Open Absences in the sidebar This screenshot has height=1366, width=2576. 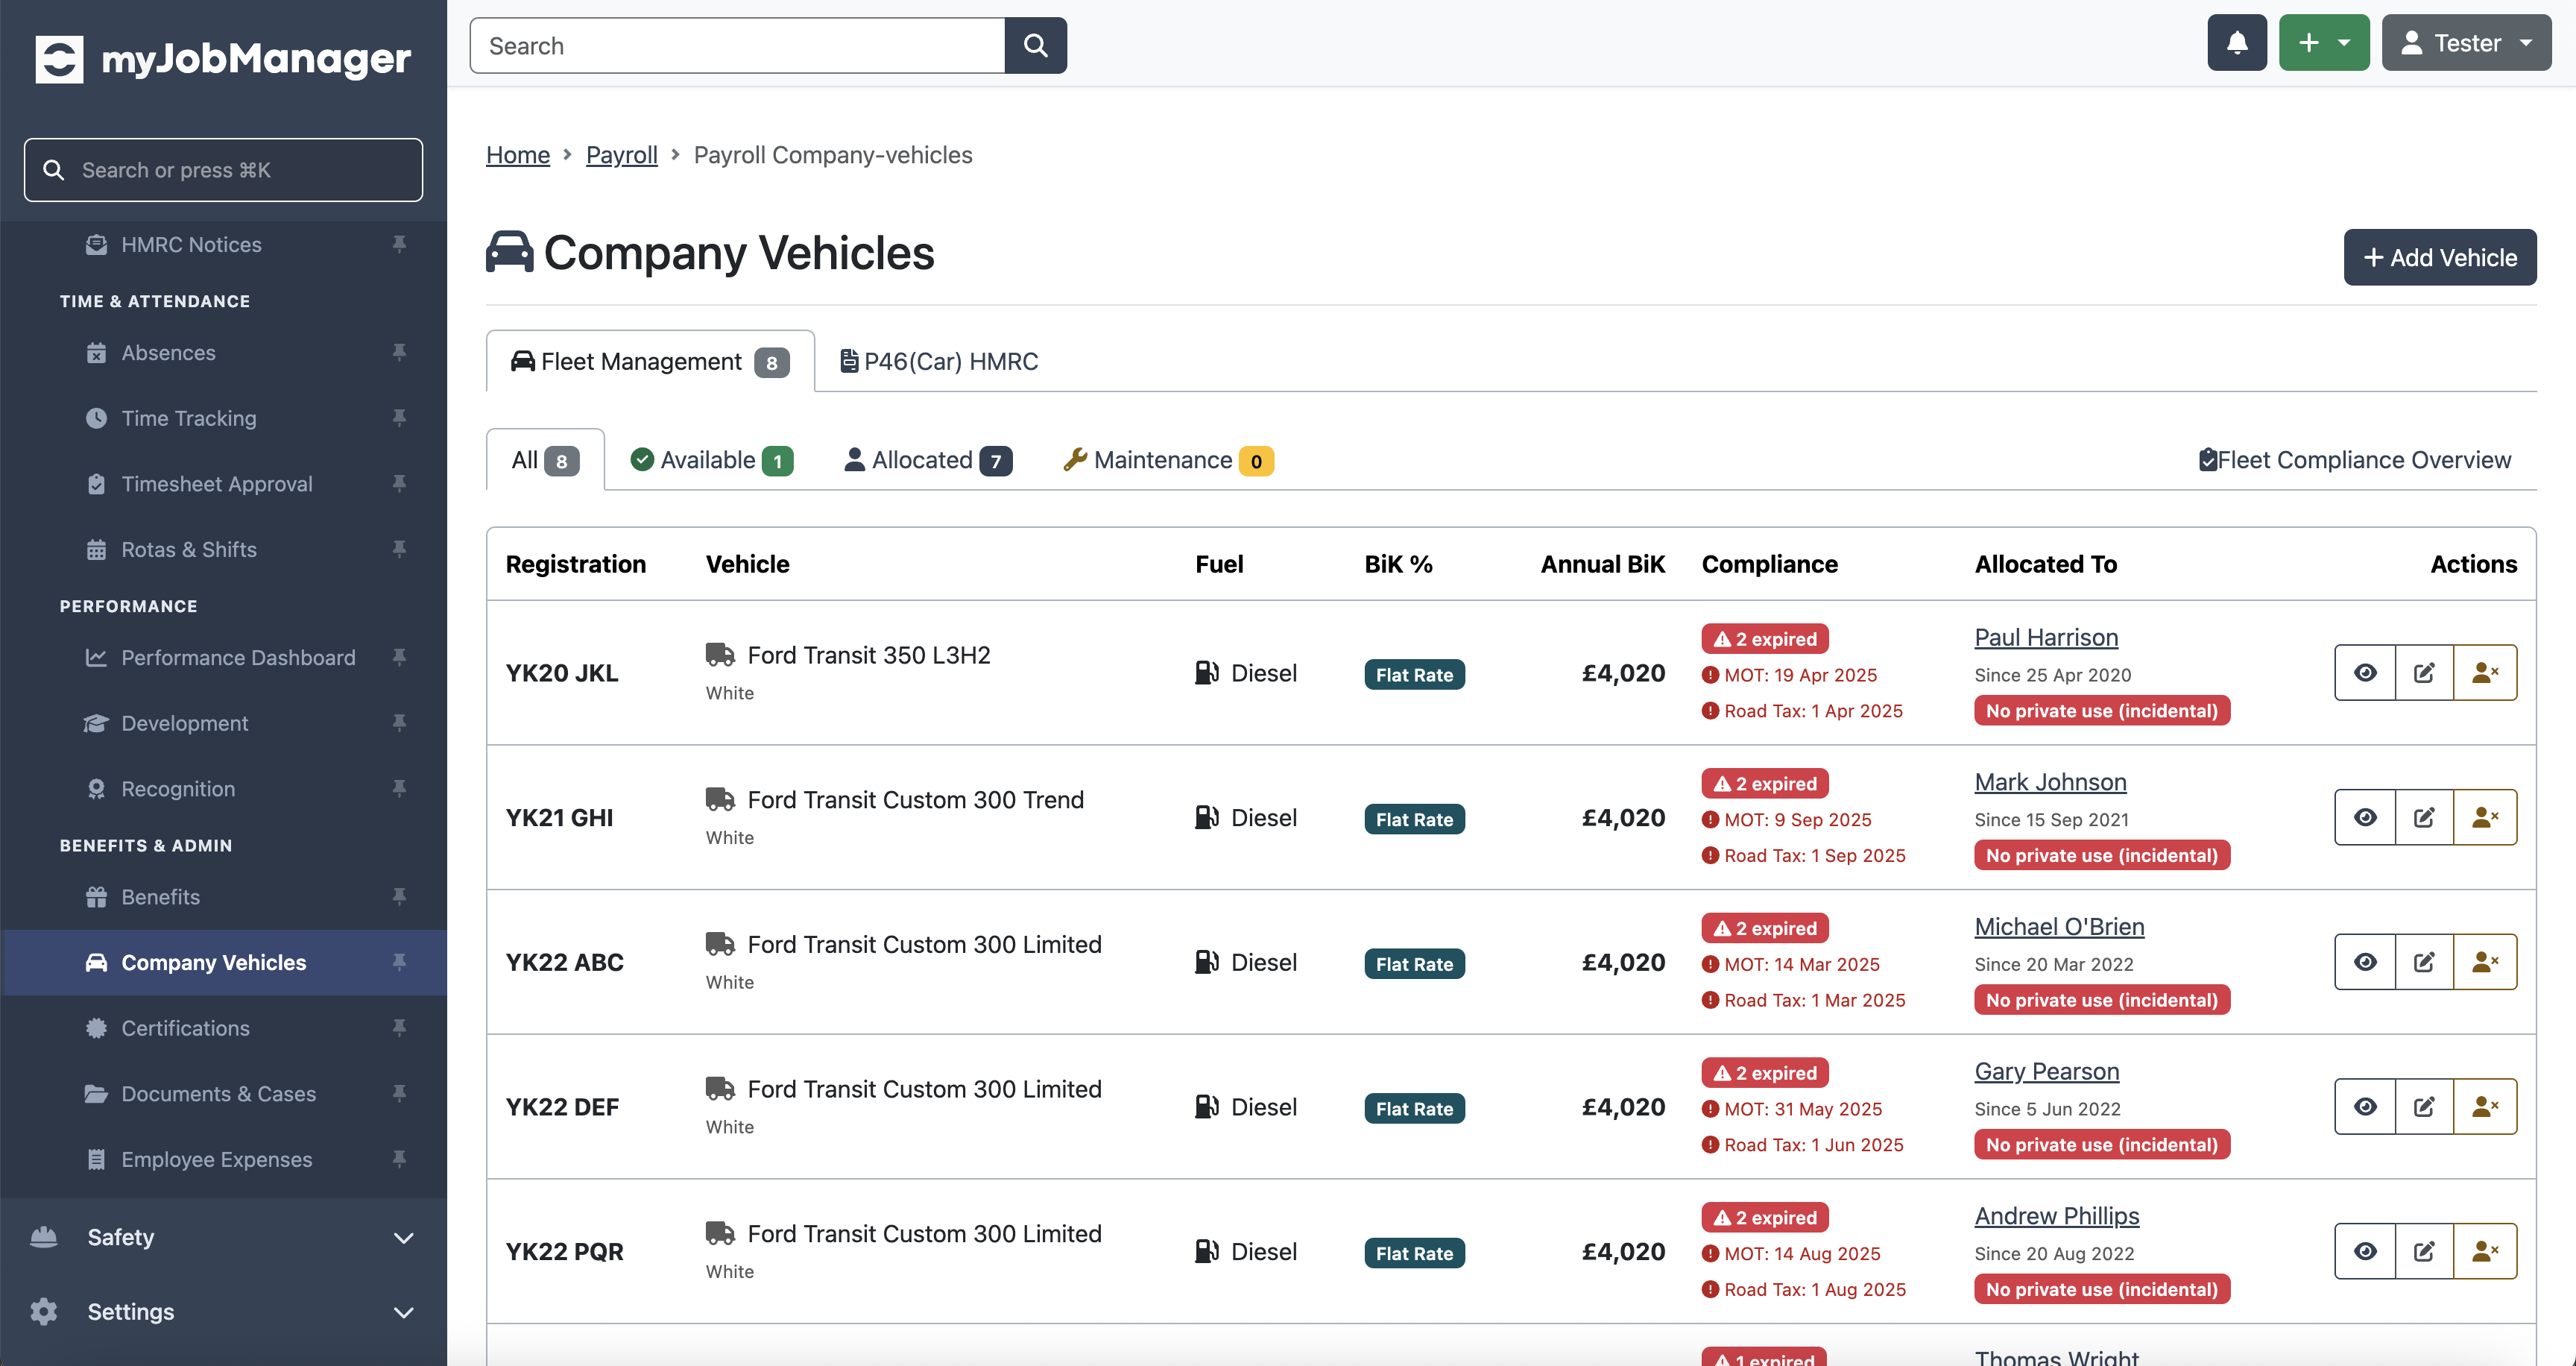point(223,352)
